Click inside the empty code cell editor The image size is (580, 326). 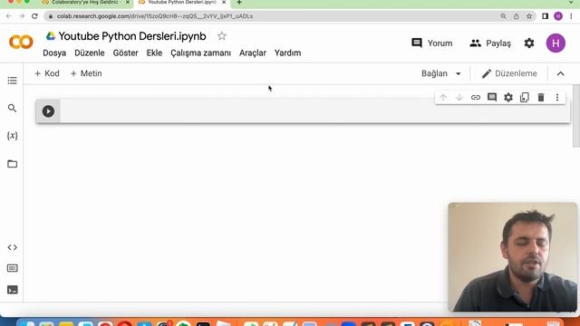pyautogui.click(x=314, y=111)
